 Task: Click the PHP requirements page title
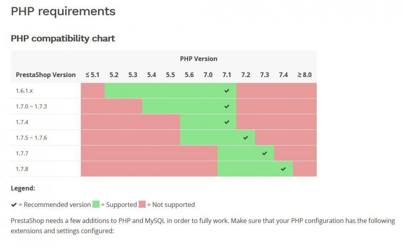63,12
